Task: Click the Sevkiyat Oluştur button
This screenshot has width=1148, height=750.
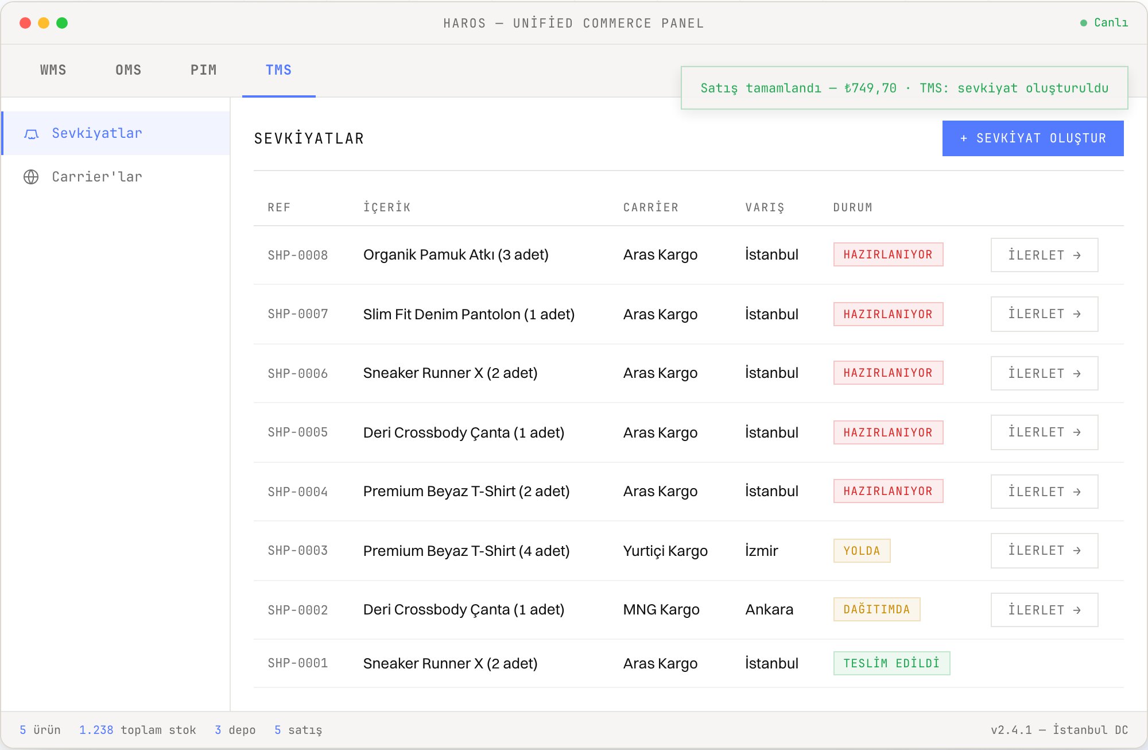Action: click(x=1033, y=138)
